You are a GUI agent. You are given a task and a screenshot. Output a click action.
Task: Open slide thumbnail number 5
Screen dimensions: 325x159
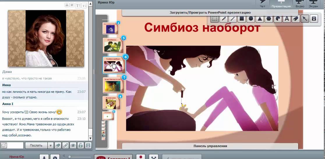point(113,46)
